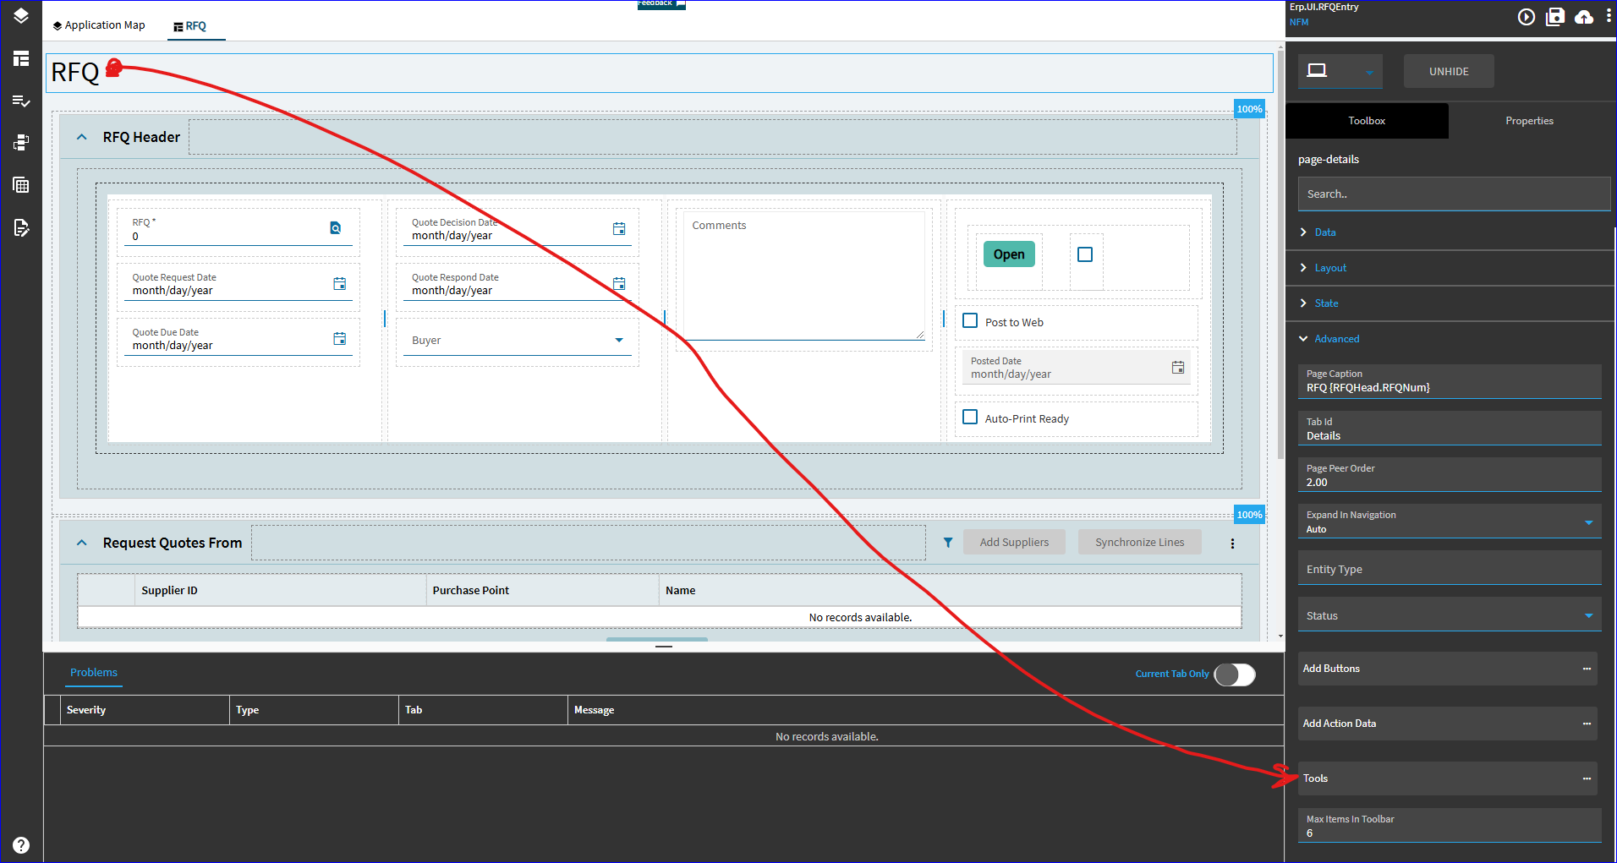
Task: Click the Open status button
Action: pyautogui.click(x=1009, y=254)
